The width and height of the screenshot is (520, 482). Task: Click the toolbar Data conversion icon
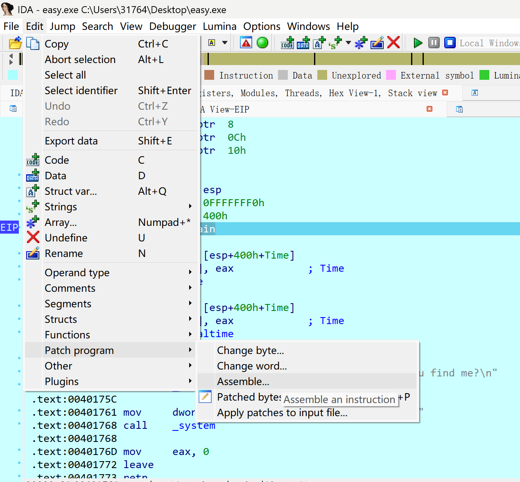303,43
